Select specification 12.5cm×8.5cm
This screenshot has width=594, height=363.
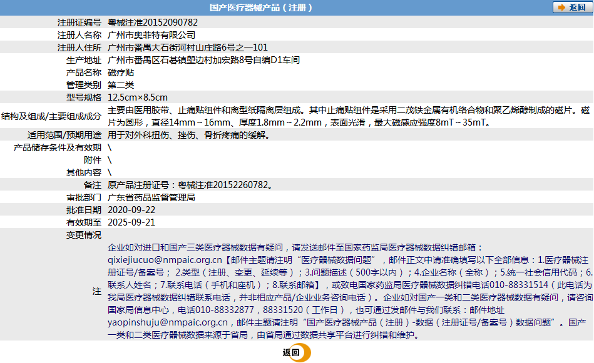pyautogui.click(x=138, y=97)
